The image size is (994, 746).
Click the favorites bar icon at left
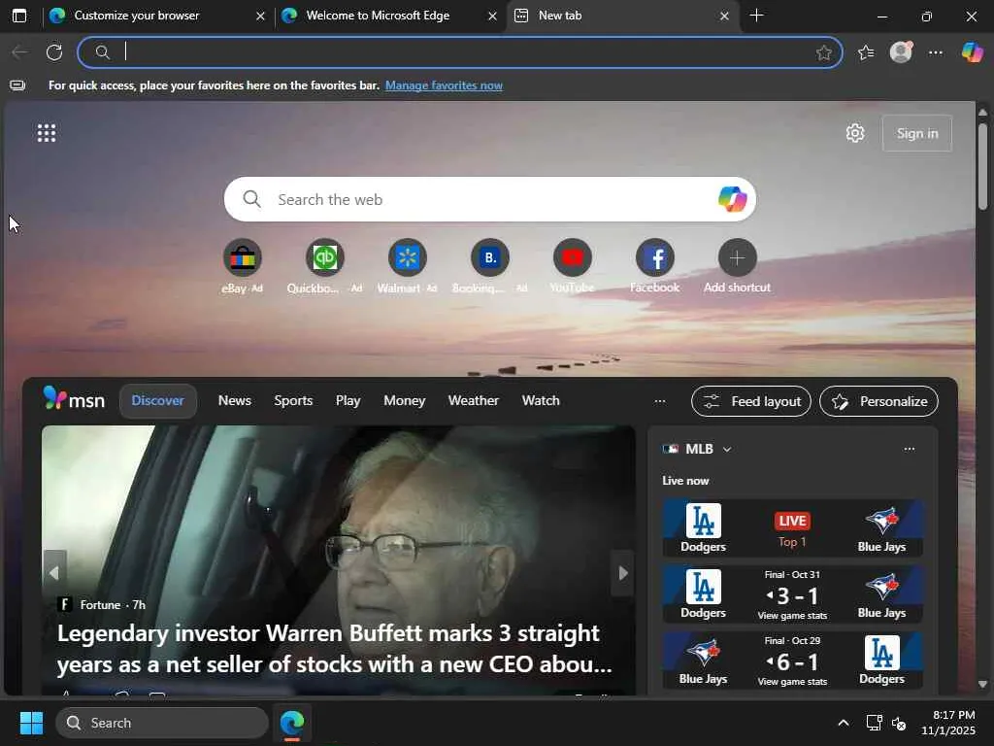point(17,85)
